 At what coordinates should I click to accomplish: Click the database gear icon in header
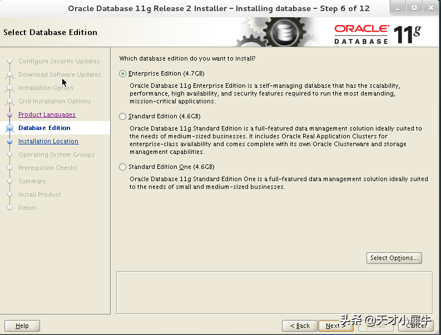pyautogui.click(x=285, y=32)
